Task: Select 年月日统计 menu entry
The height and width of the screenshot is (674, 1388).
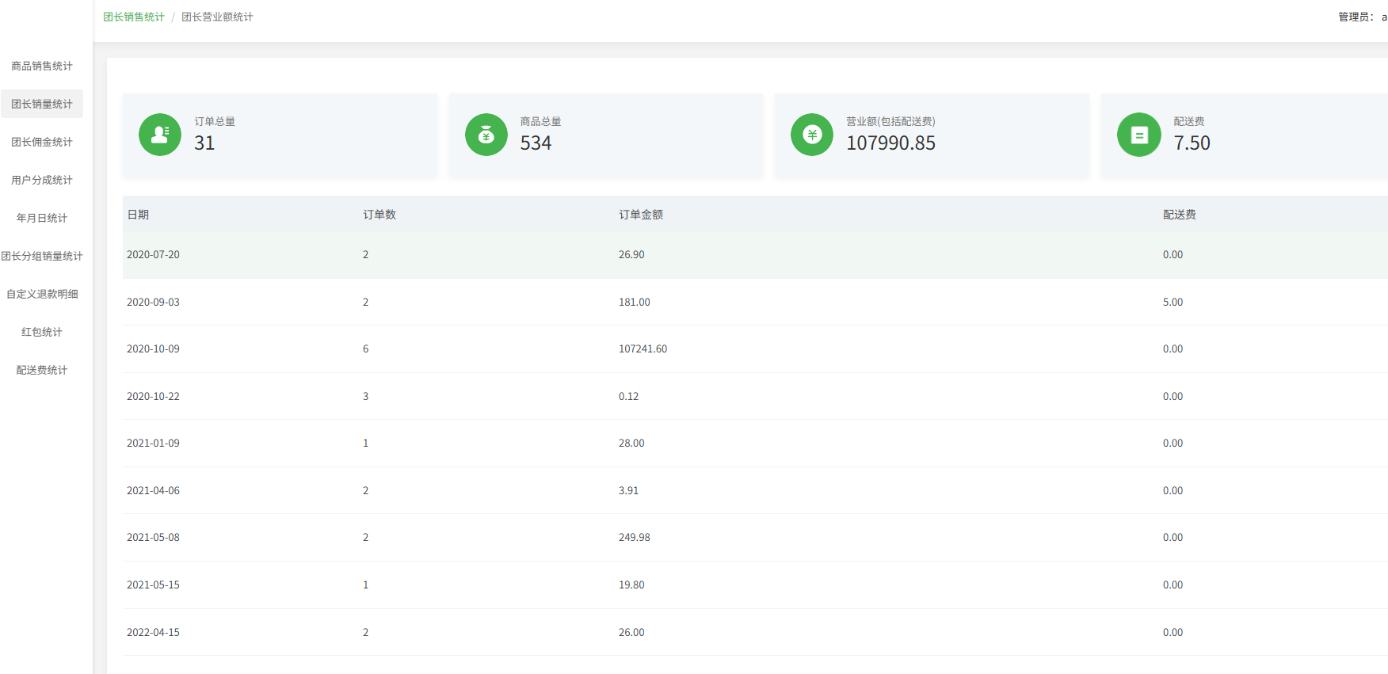Action: pos(42,218)
